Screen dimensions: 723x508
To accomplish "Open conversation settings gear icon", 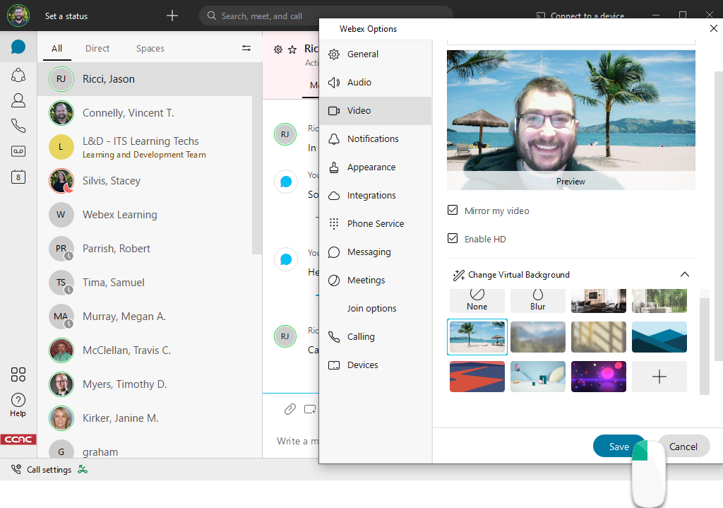I will pyautogui.click(x=278, y=49).
